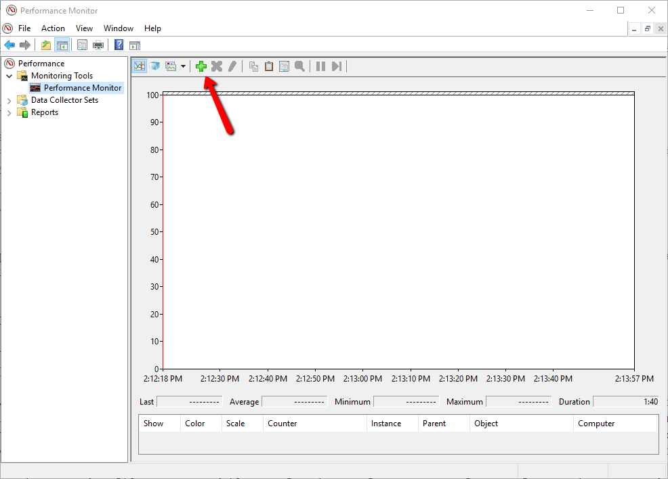Expand the Data Collector Sets node
668x479 pixels.
click(x=9, y=100)
